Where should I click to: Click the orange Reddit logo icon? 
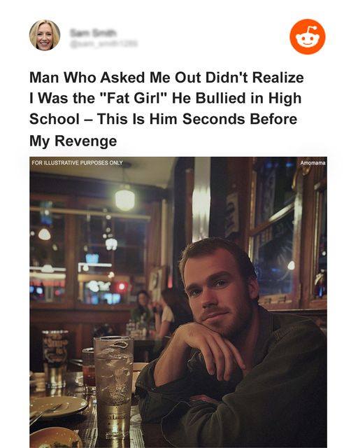[x=308, y=36]
